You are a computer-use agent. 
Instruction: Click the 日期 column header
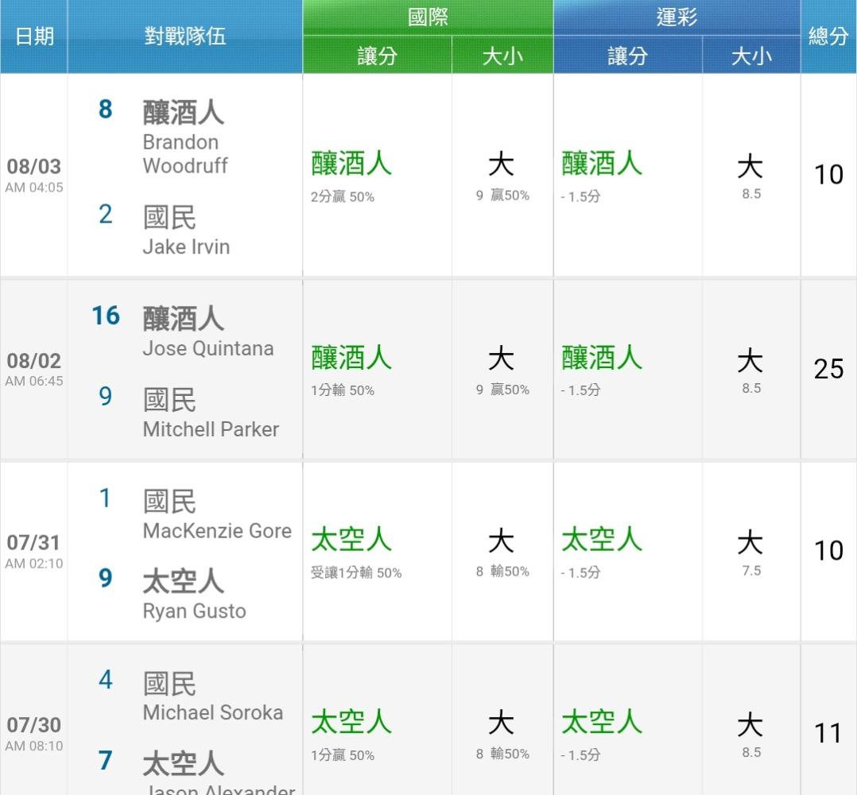[34, 37]
